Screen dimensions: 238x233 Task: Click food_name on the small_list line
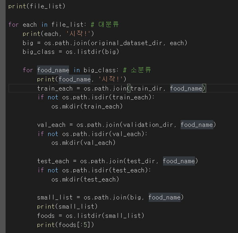(x=165, y=197)
